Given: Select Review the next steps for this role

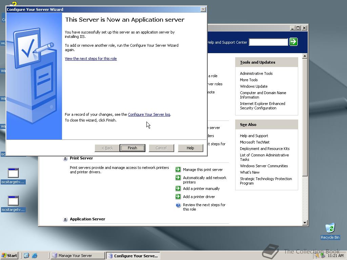Looking at the screenshot, I should (204, 207).
